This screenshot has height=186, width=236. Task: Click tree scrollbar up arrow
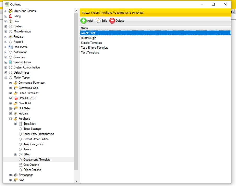[76, 11]
